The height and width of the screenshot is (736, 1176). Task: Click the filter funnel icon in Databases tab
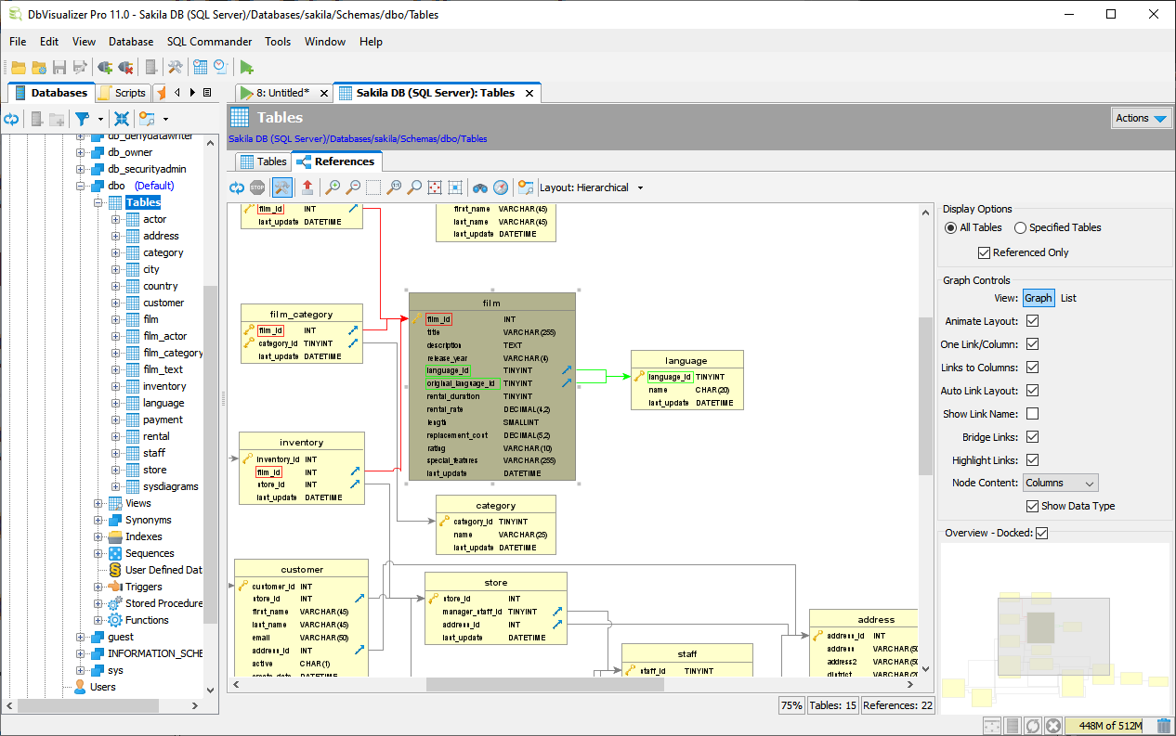pyautogui.click(x=82, y=119)
